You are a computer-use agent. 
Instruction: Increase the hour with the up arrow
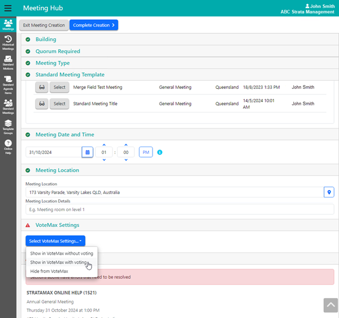tap(104, 145)
